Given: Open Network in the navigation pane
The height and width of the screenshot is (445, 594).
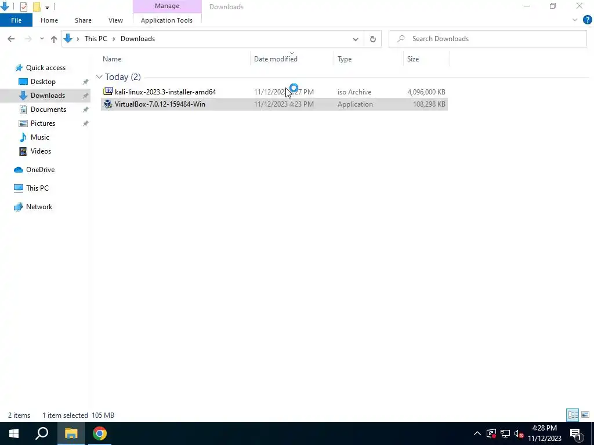Looking at the screenshot, I should coord(39,207).
